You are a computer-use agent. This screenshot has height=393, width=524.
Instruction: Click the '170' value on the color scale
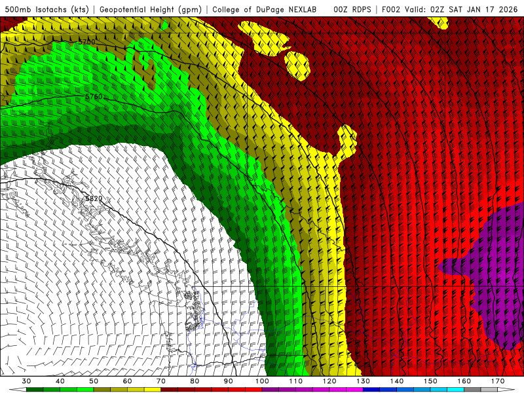[498, 381]
